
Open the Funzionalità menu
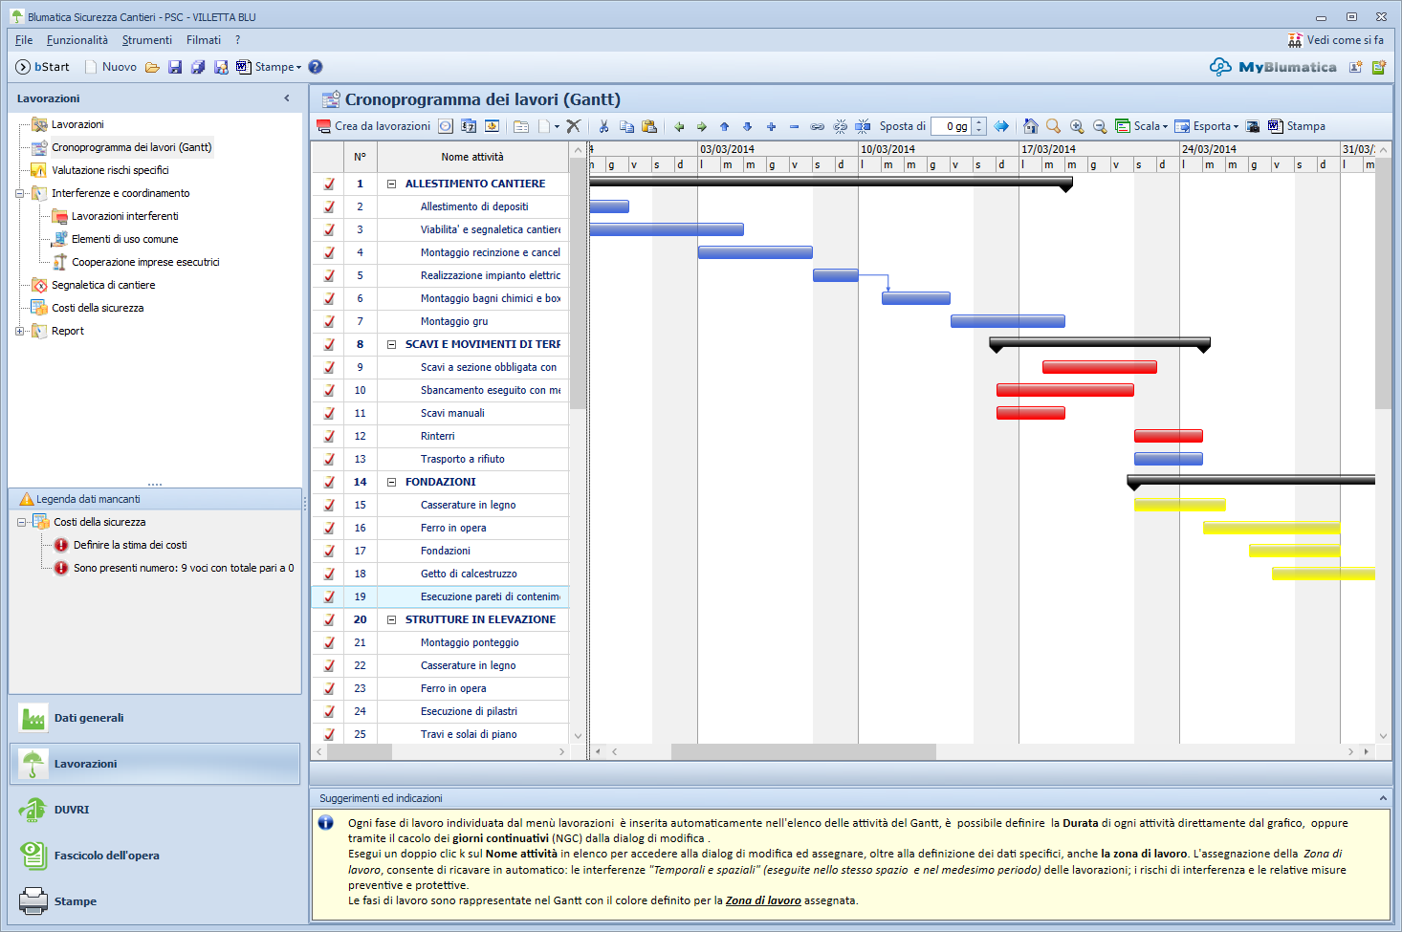[x=77, y=40]
